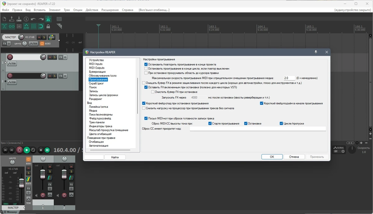Enable Остановить проигрывание в конце цикла option
373x214 pixels.
tap(146, 69)
